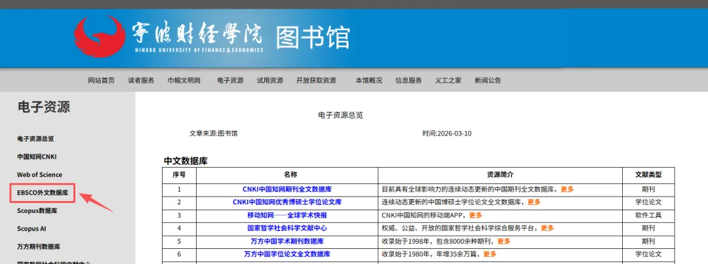Click the 序号 cell of 万方中国学术期刊数据库
Image resolution: width=708 pixels, height=264 pixels.
[x=179, y=241]
